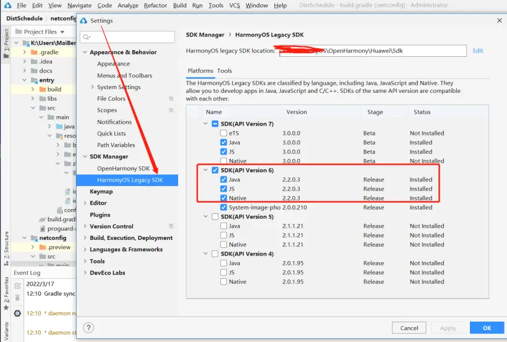This screenshot has width=507, height=342.
Task: Click the orange build folder icon
Action: pos(43,89)
